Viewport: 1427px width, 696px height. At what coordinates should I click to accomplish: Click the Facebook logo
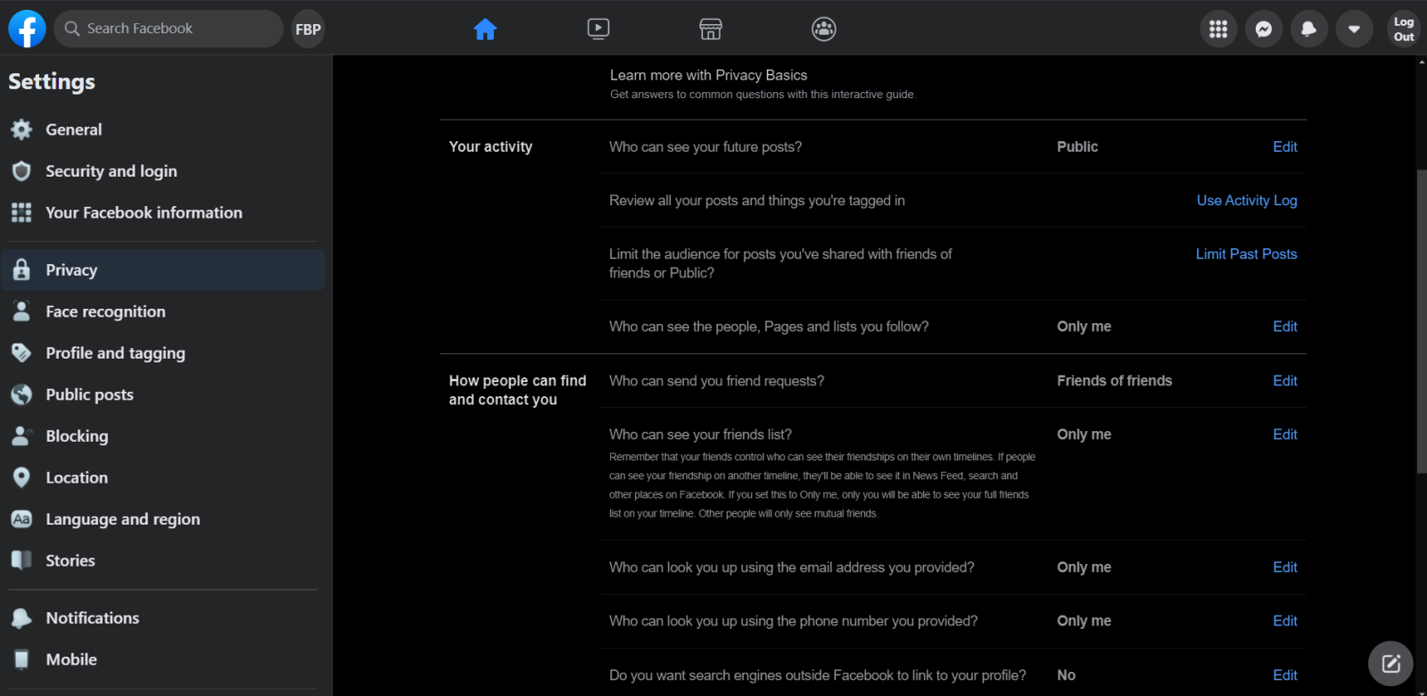(x=27, y=29)
